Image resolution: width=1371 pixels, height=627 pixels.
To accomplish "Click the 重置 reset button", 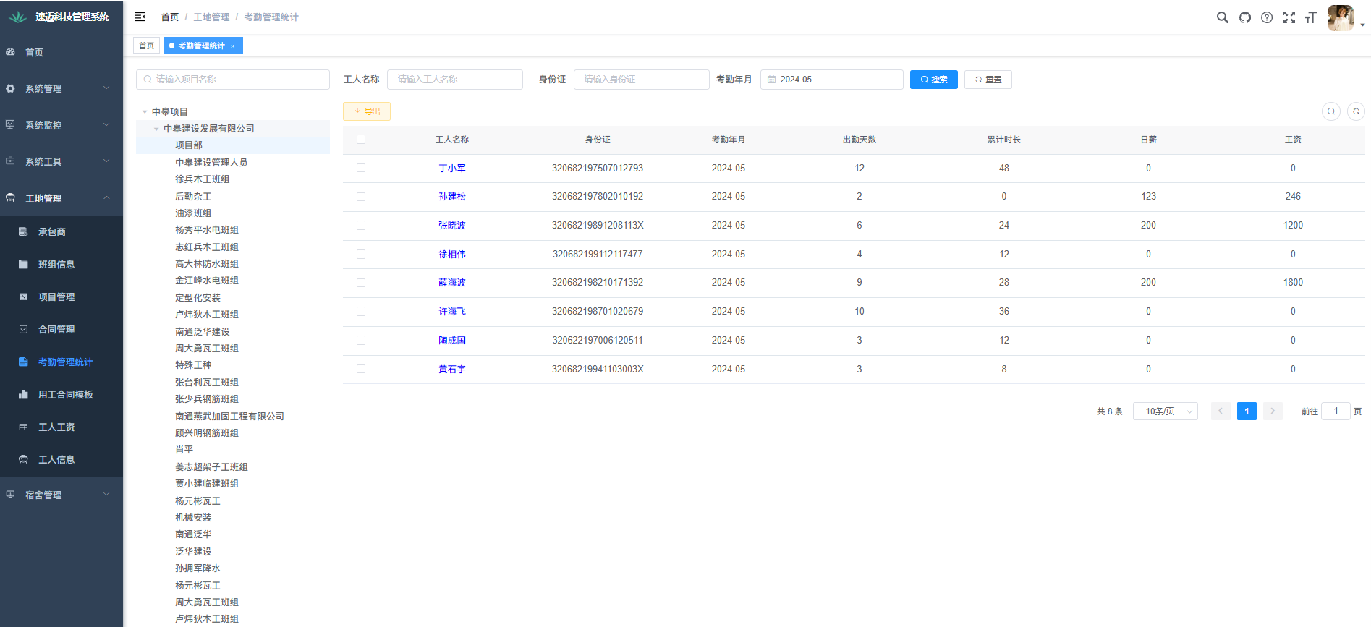I will point(988,80).
